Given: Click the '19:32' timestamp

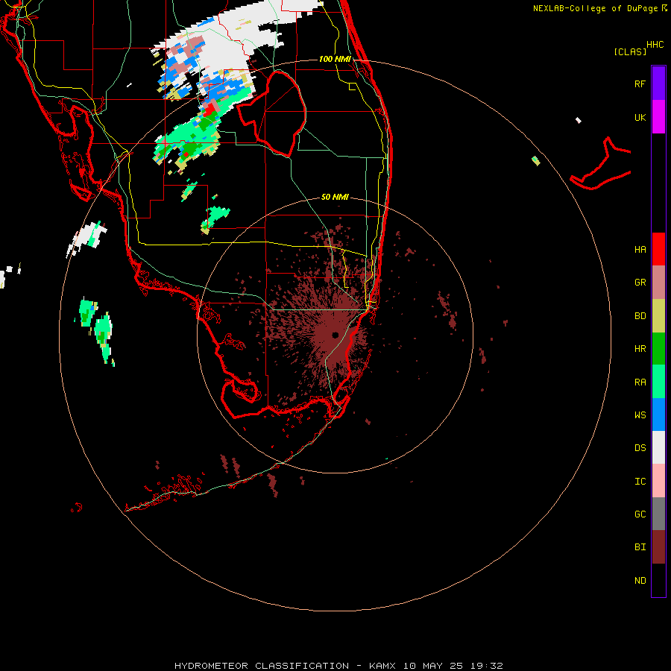Looking at the screenshot, I should (x=487, y=666).
